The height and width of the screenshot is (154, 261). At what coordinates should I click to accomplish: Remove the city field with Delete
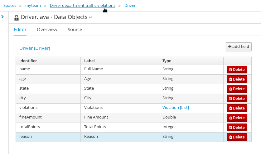pos(237,99)
